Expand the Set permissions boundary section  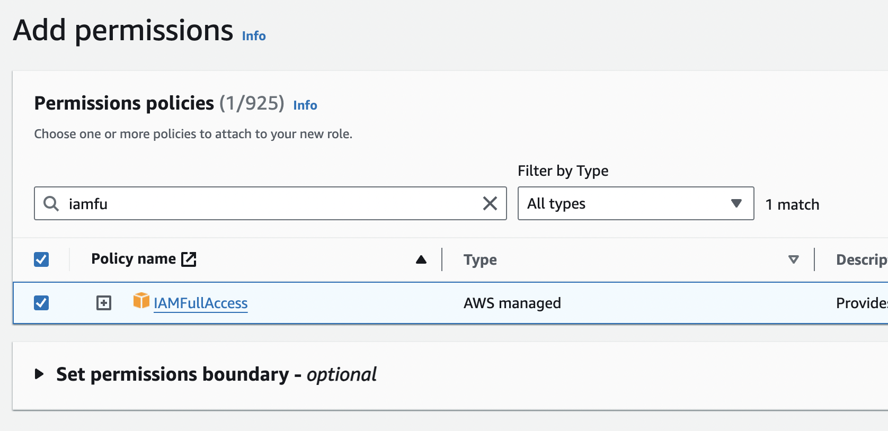[39, 374]
